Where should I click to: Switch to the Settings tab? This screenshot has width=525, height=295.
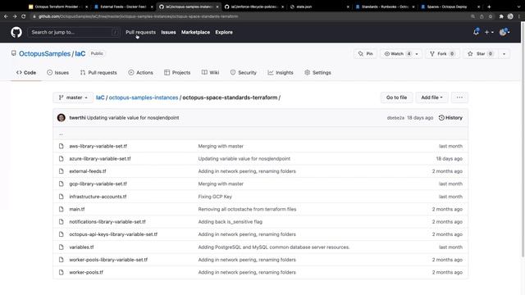[317, 72]
